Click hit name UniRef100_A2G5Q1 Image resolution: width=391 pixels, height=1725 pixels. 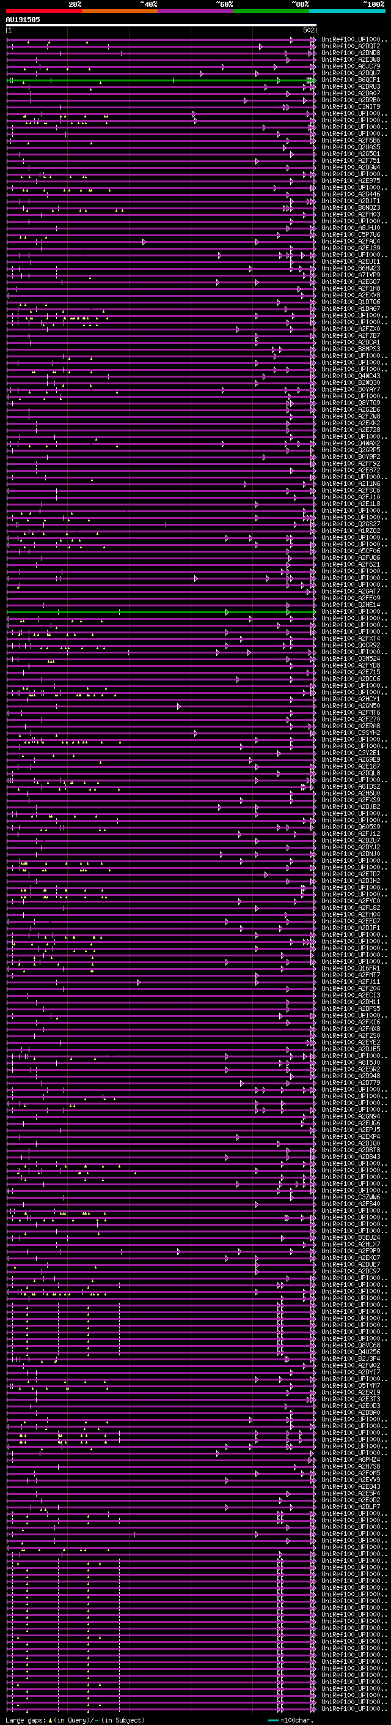pos(351,154)
